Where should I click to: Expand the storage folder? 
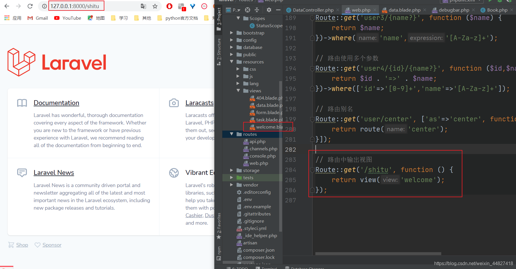231,170
